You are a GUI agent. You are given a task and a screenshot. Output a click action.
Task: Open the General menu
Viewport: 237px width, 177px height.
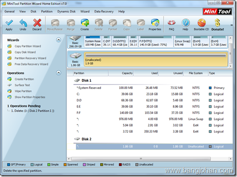tap(9, 12)
